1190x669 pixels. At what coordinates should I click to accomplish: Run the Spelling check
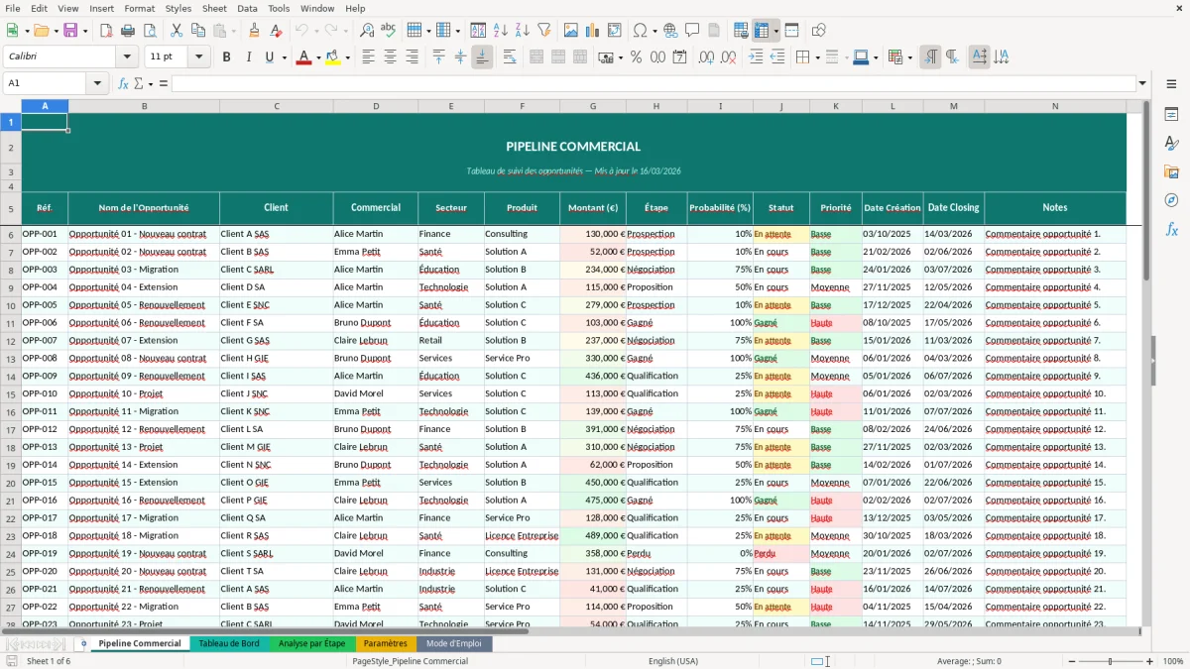pos(389,31)
